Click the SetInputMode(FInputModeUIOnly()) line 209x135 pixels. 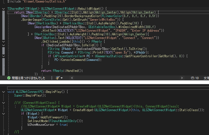click(x=55, y=121)
